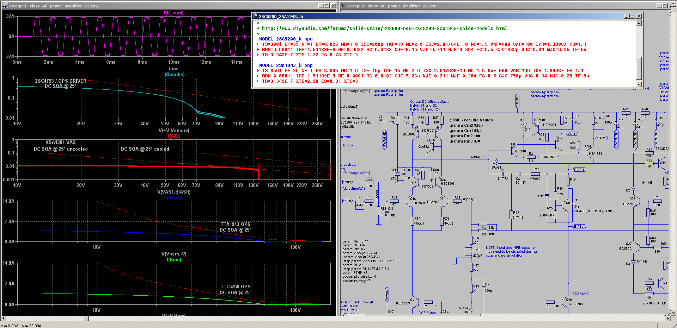Click the 'CCS 18mA' schematic comment

[x=580, y=294]
